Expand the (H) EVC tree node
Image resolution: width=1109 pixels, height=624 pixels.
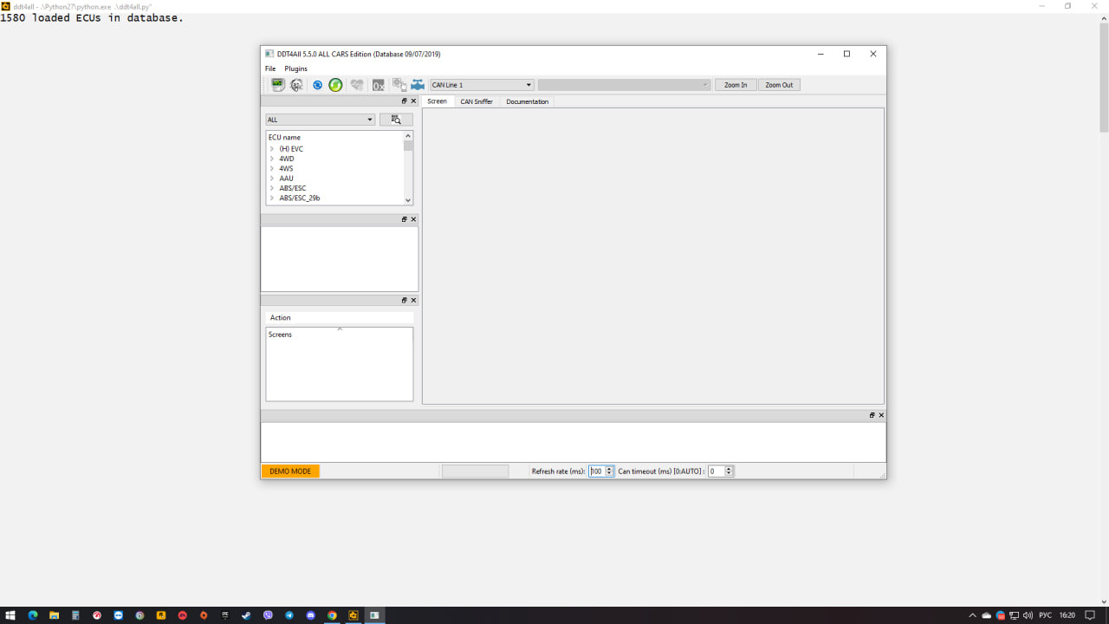click(x=272, y=149)
